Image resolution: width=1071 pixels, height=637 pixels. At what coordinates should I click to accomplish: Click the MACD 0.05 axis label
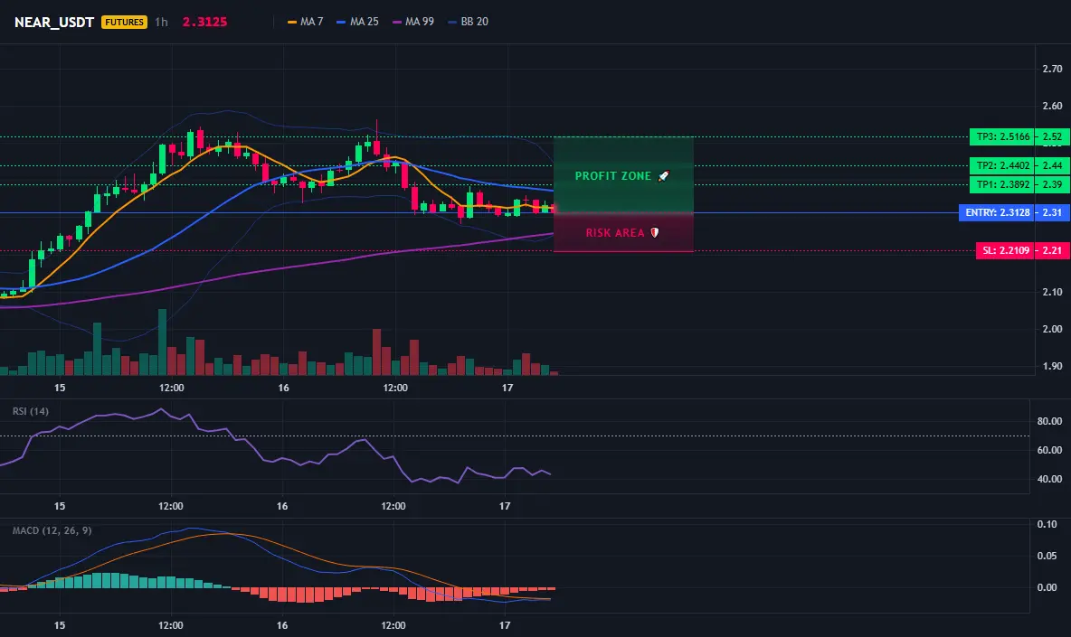click(x=1047, y=556)
